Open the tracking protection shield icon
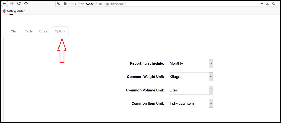The image size is (281, 123). click(59, 4)
